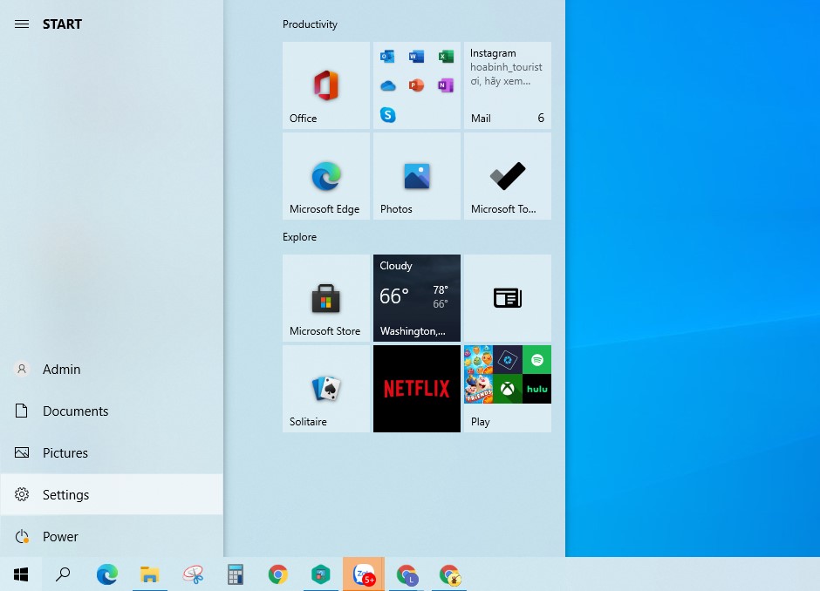The height and width of the screenshot is (591, 820).
Task: Open OneNote via its purple N icon
Action: [x=446, y=85]
